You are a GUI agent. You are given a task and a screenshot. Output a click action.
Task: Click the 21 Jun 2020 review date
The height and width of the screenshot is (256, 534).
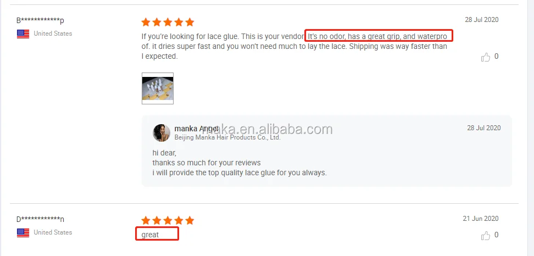481,219
